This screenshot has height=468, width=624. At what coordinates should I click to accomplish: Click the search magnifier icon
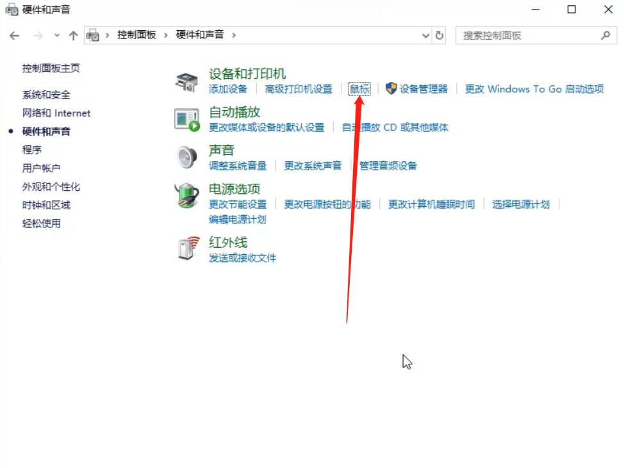[605, 35]
